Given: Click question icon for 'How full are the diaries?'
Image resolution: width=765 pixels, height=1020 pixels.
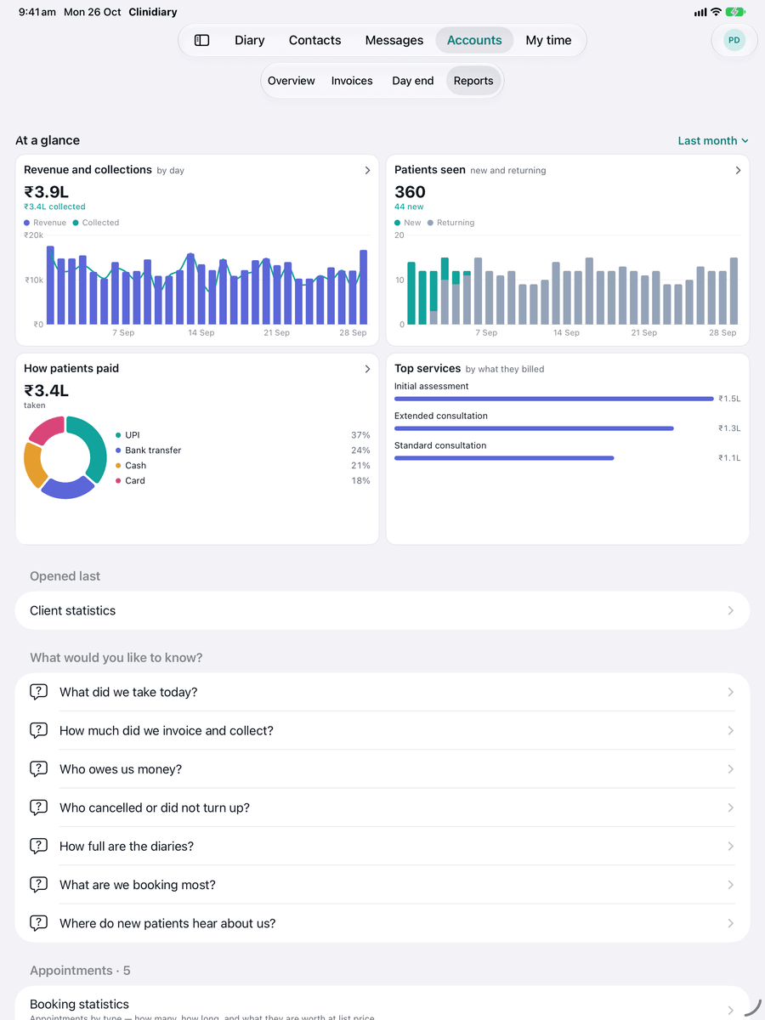Looking at the screenshot, I should click(x=38, y=846).
